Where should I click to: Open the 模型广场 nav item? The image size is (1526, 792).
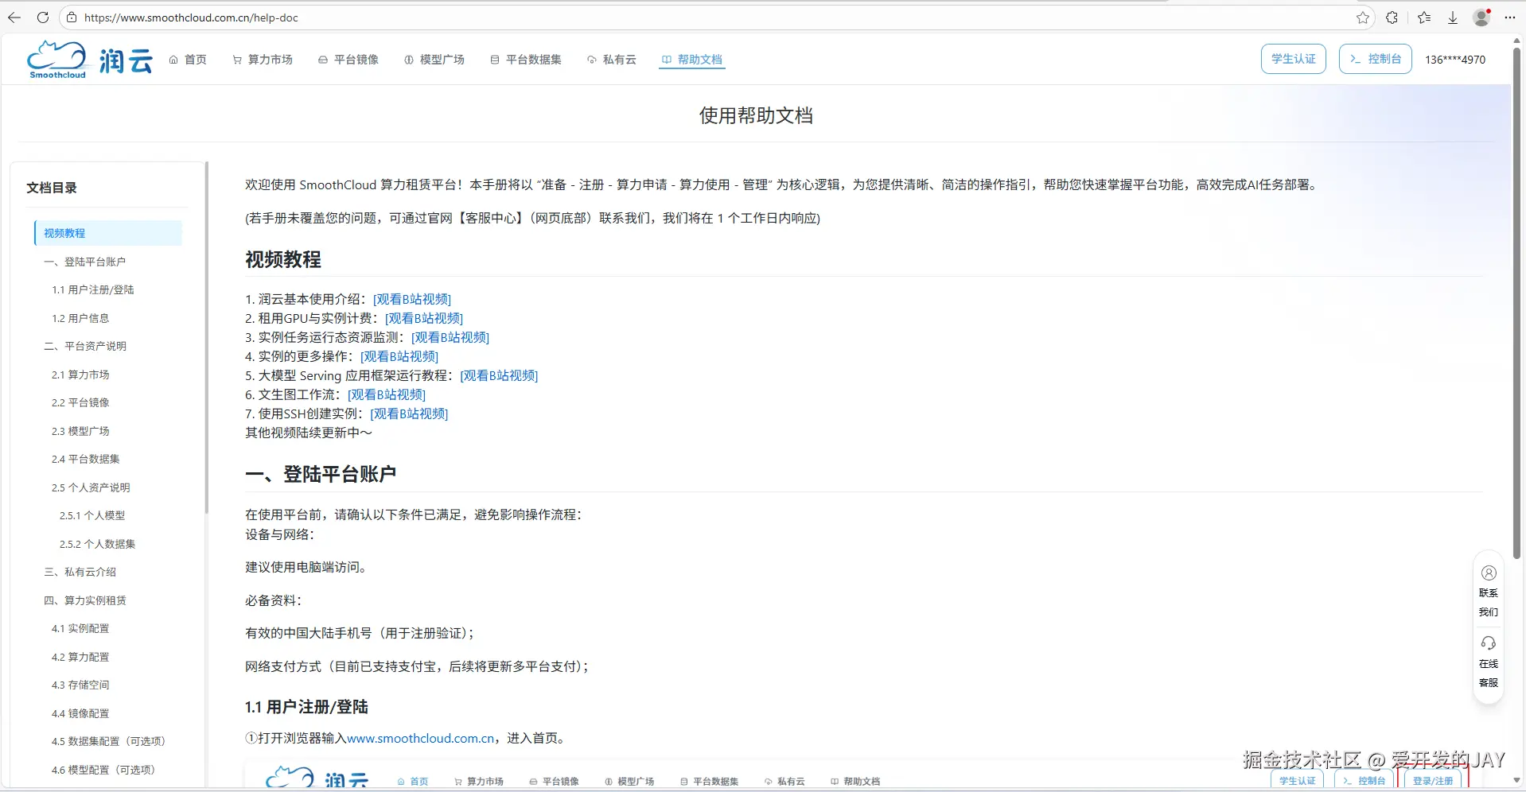pyautogui.click(x=434, y=60)
